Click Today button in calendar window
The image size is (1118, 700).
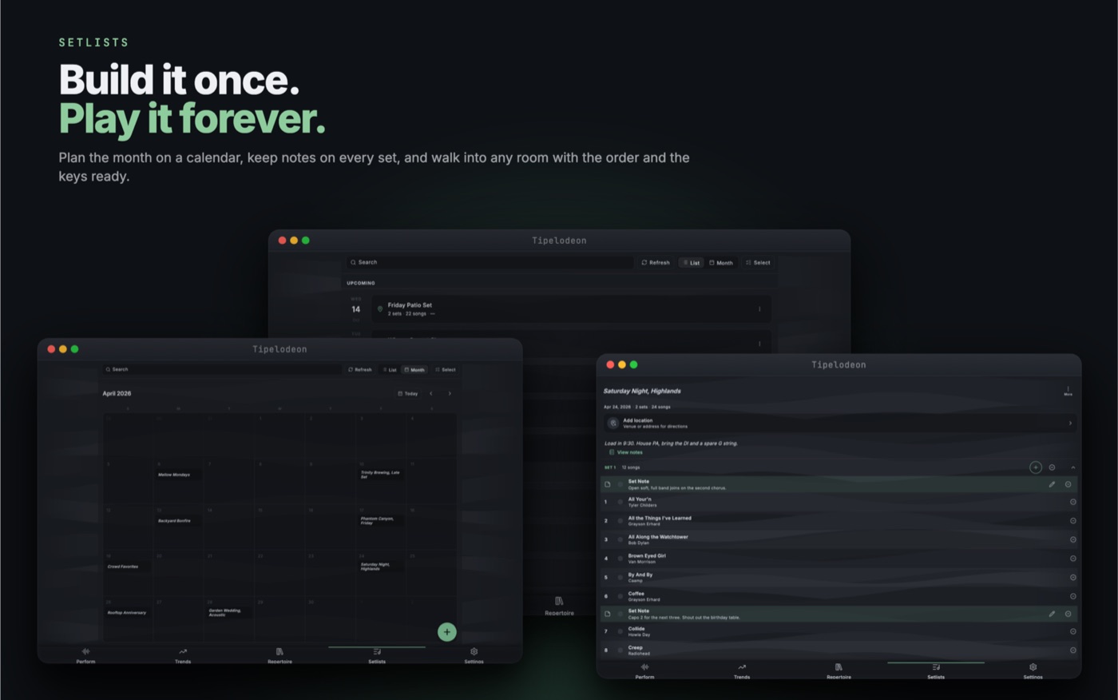coord(408,393)
